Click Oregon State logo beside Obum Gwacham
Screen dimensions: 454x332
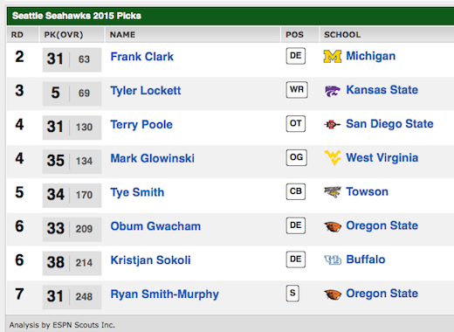[x=333, y=226]
